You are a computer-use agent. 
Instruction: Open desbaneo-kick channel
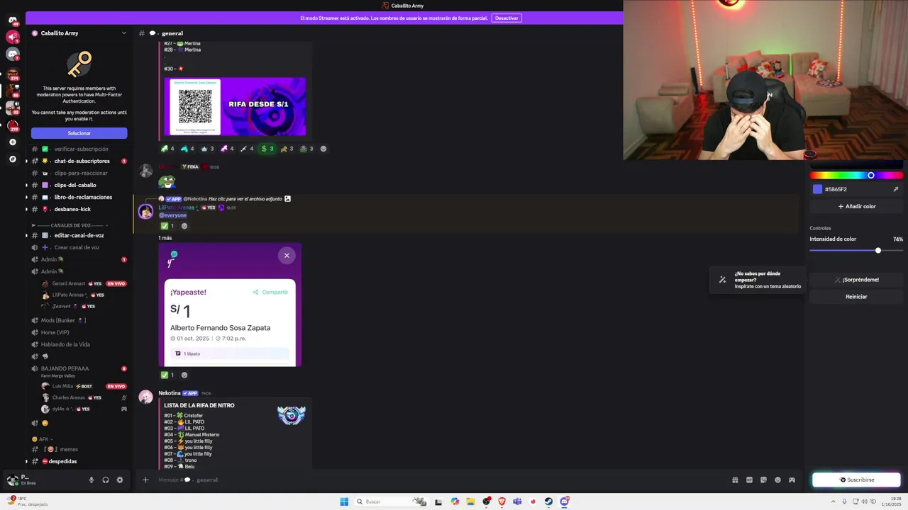tap(79, 209)
